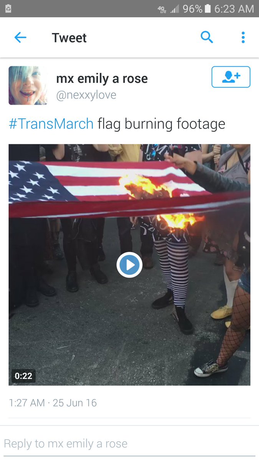Open tweet timestamp 1:27 AM · 25 Jun 16
The image size is (259, 460).
tap(53, 403)
